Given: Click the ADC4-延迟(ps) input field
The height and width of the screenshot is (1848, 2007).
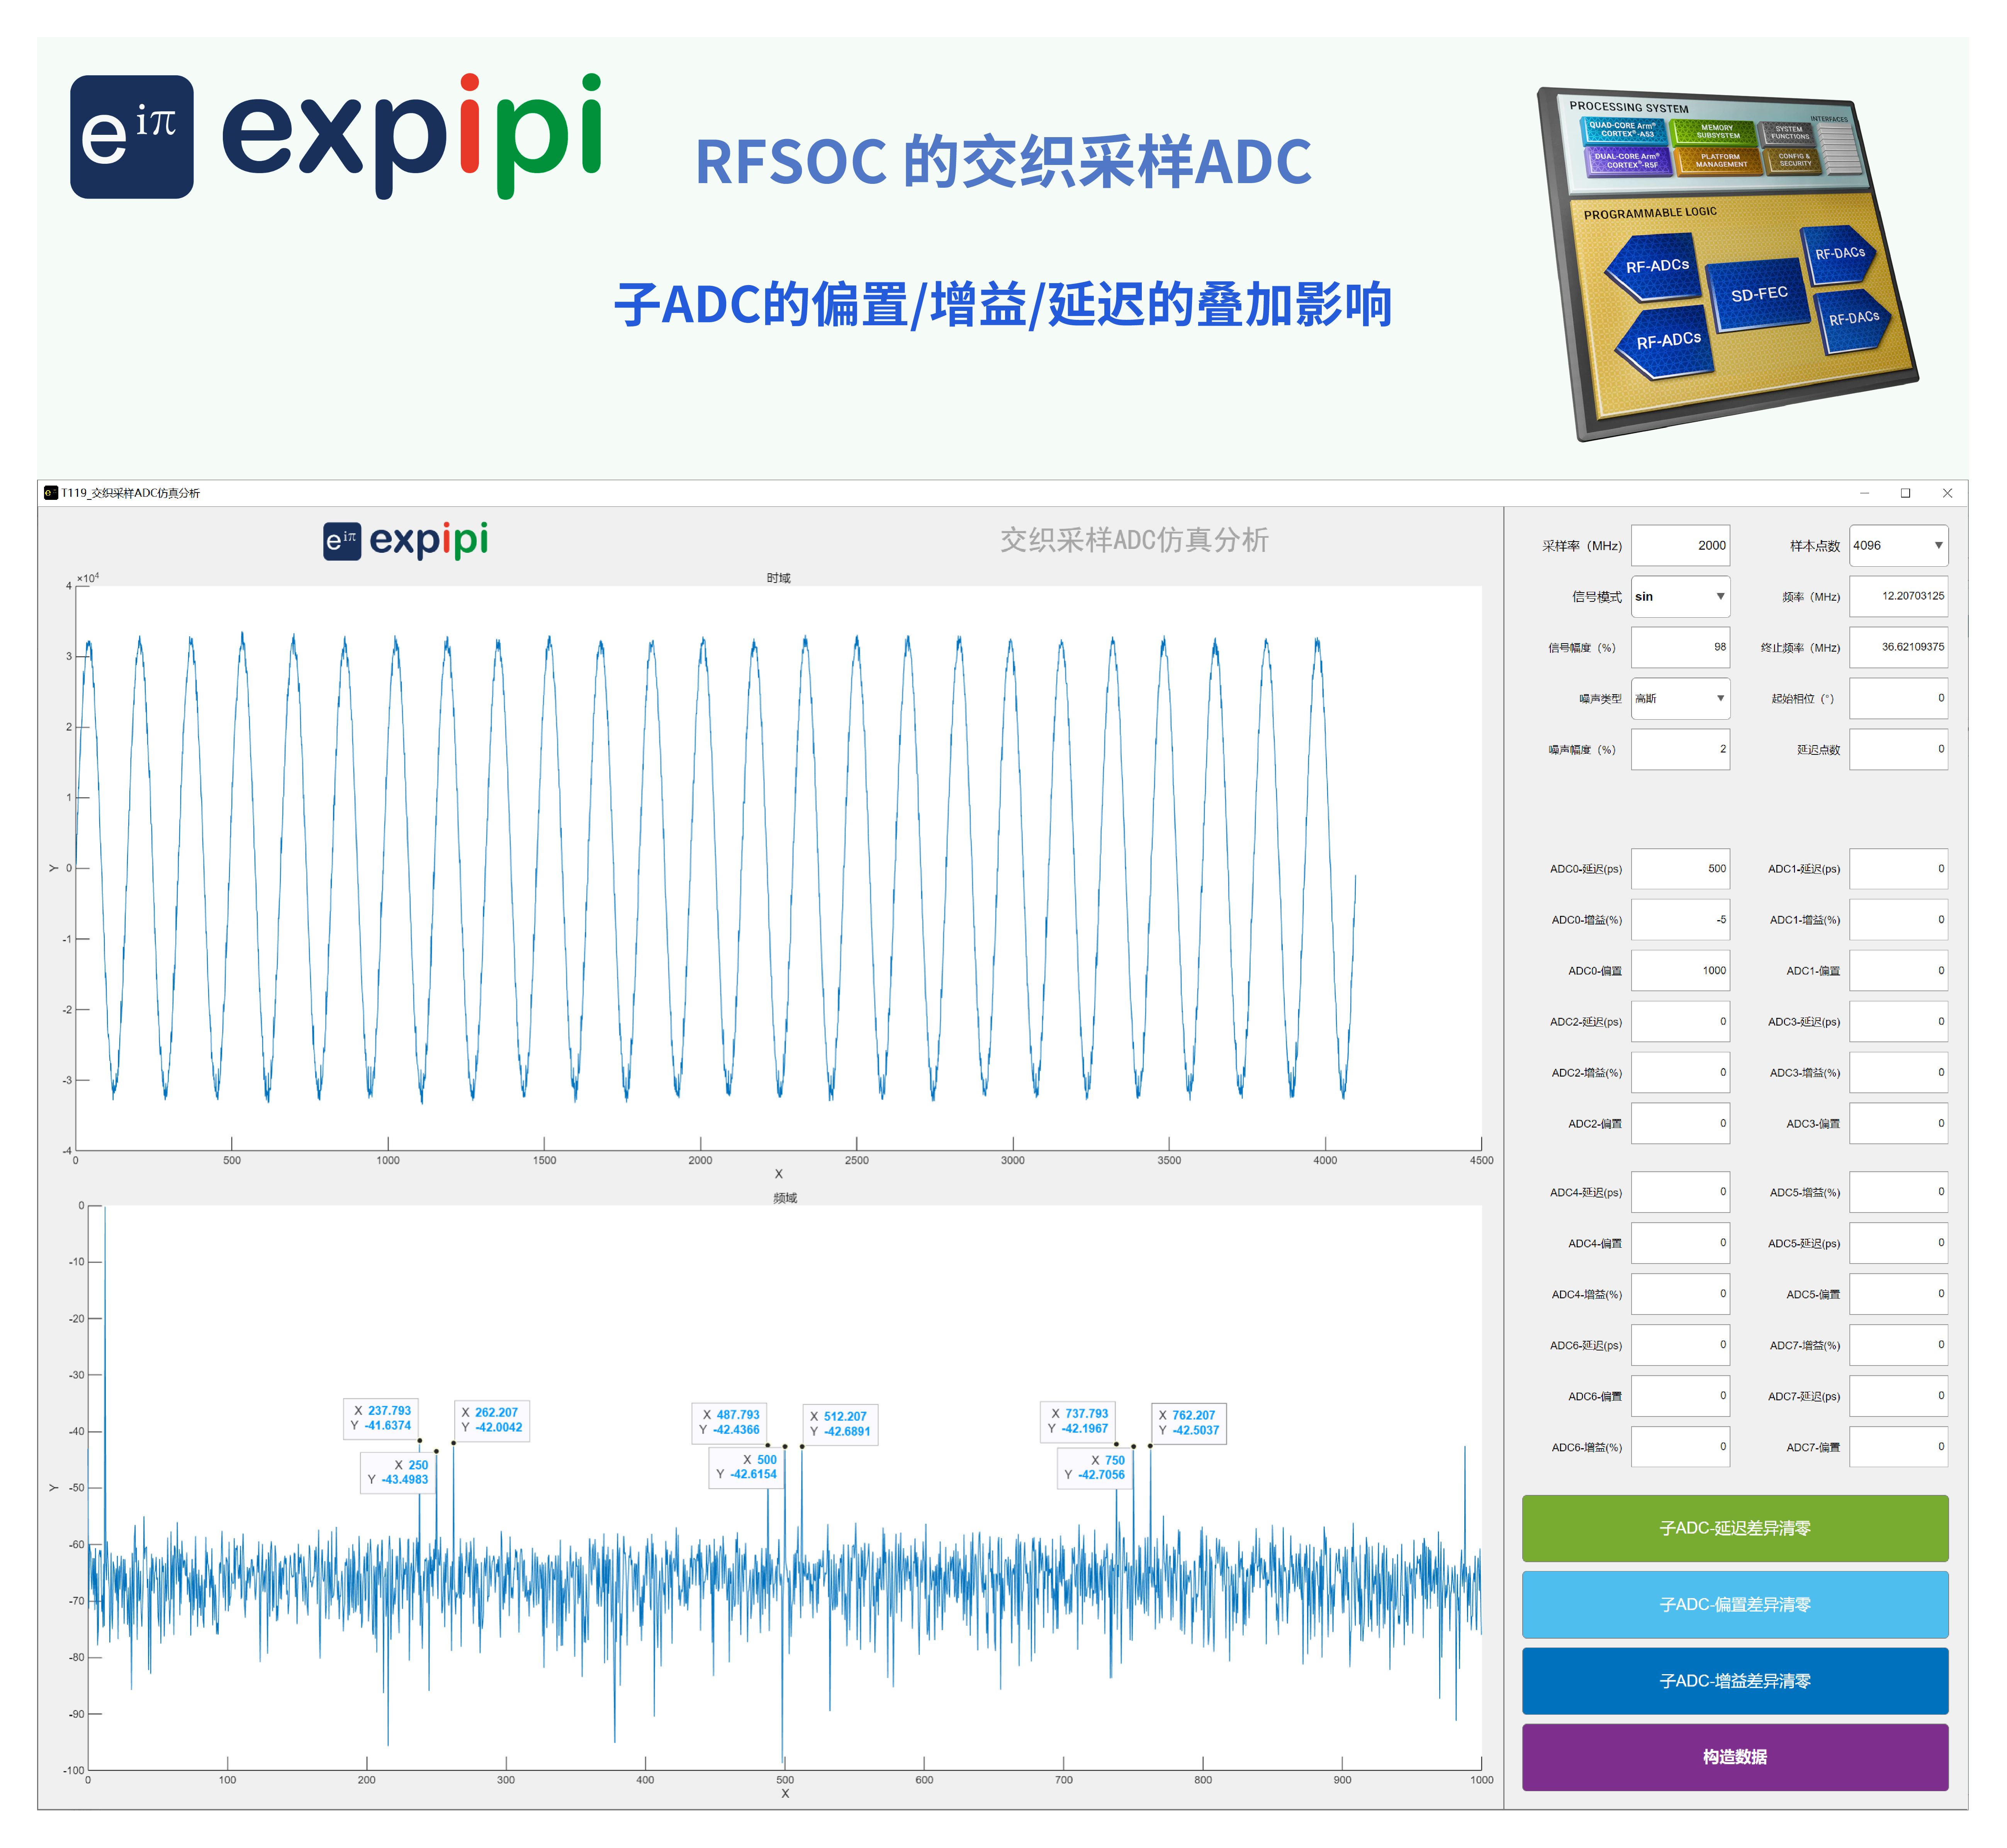Looking at the screenshot, I should tap(1680, 1192).
